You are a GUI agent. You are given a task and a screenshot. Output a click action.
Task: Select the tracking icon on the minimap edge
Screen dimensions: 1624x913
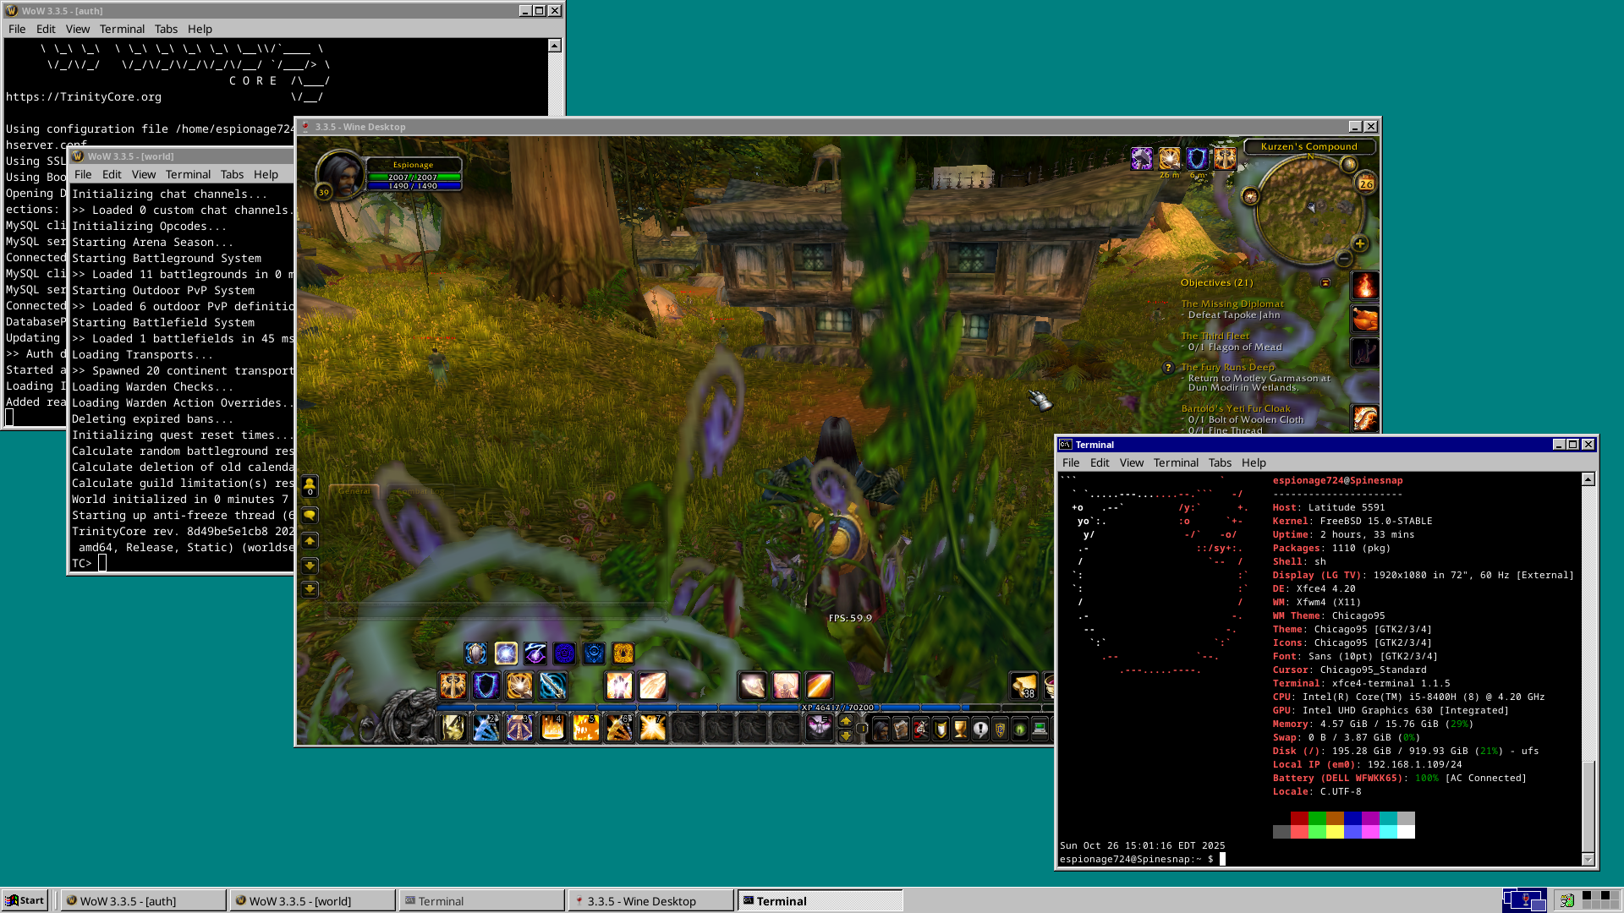point(1350,164)
